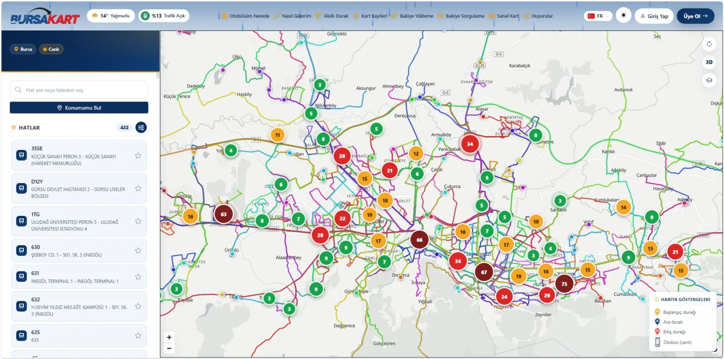The height and width of the screenshot is (359, 724).
Task: Open the map layers selector
Action: click(709, 80)
